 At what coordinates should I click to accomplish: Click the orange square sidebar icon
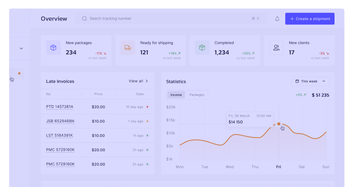click(x=19, y=73)
